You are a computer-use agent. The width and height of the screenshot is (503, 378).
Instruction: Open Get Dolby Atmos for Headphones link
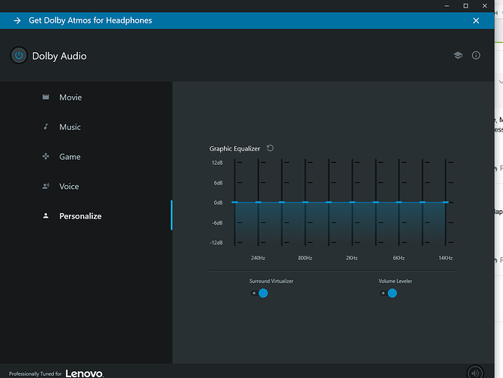(90, 20)
